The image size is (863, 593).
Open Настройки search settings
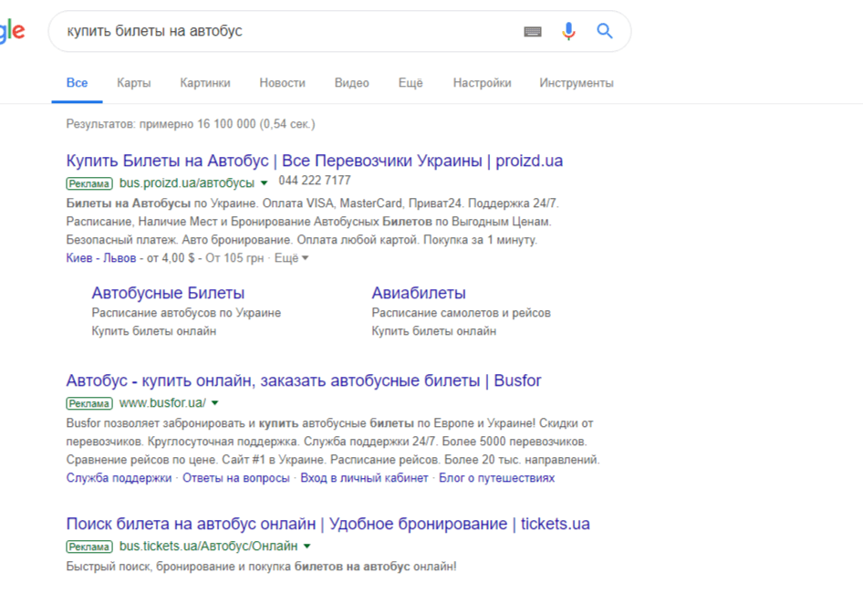[x=483, y=83]
